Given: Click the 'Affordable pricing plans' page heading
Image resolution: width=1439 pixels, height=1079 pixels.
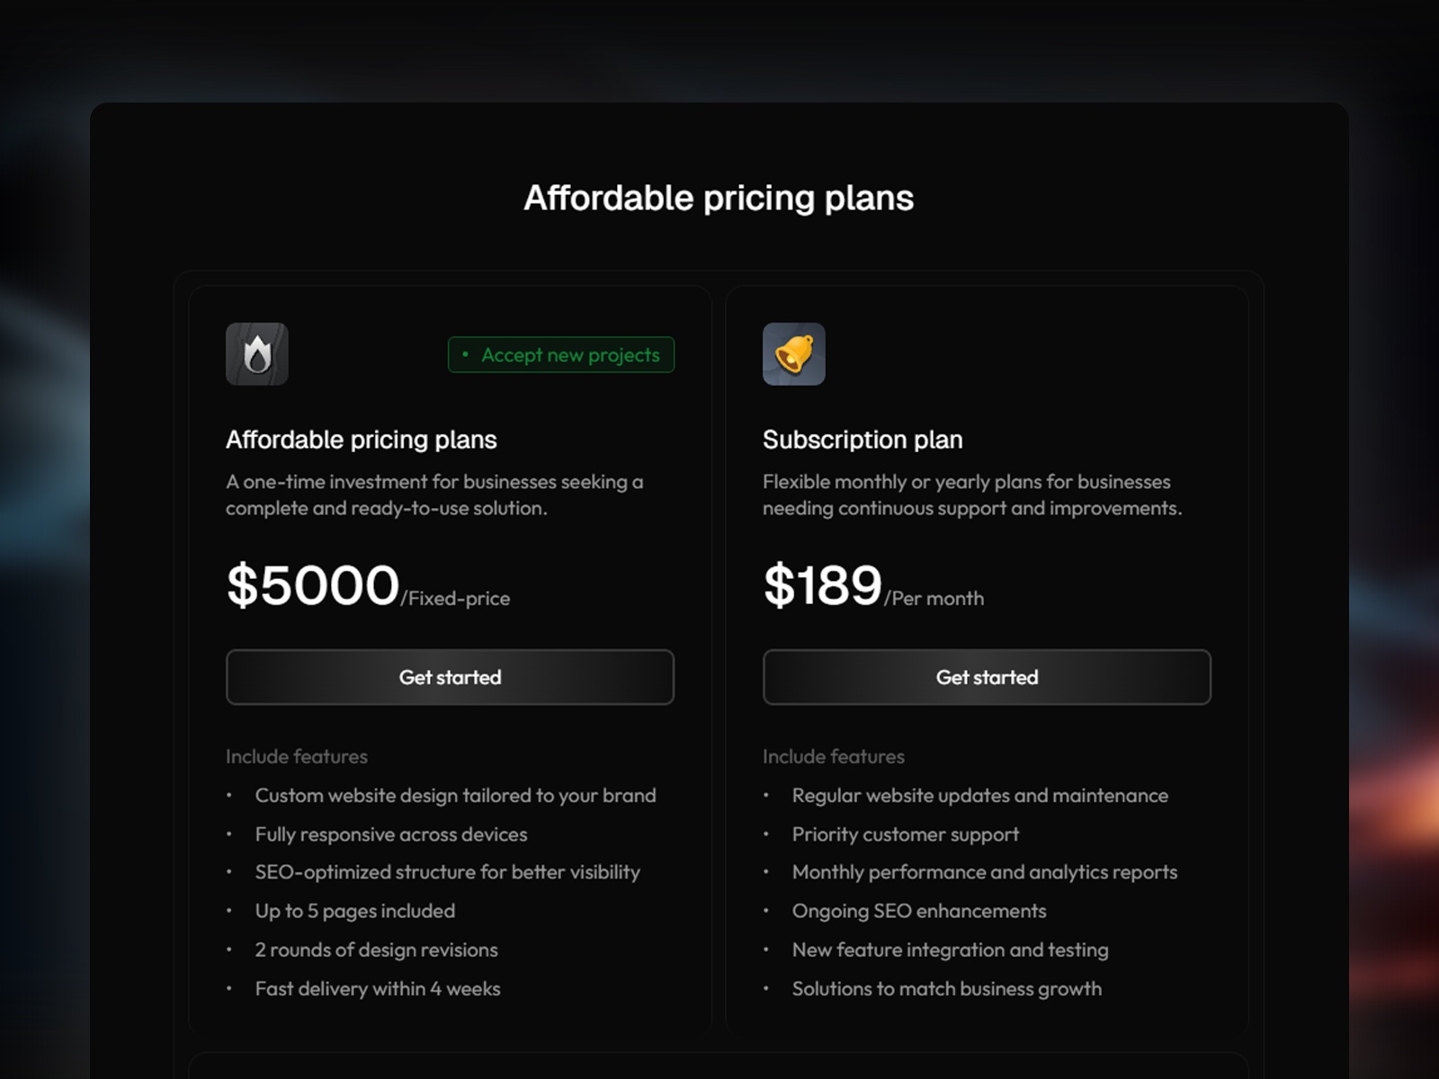Looking at the screenshot, I should pos(719,197).
